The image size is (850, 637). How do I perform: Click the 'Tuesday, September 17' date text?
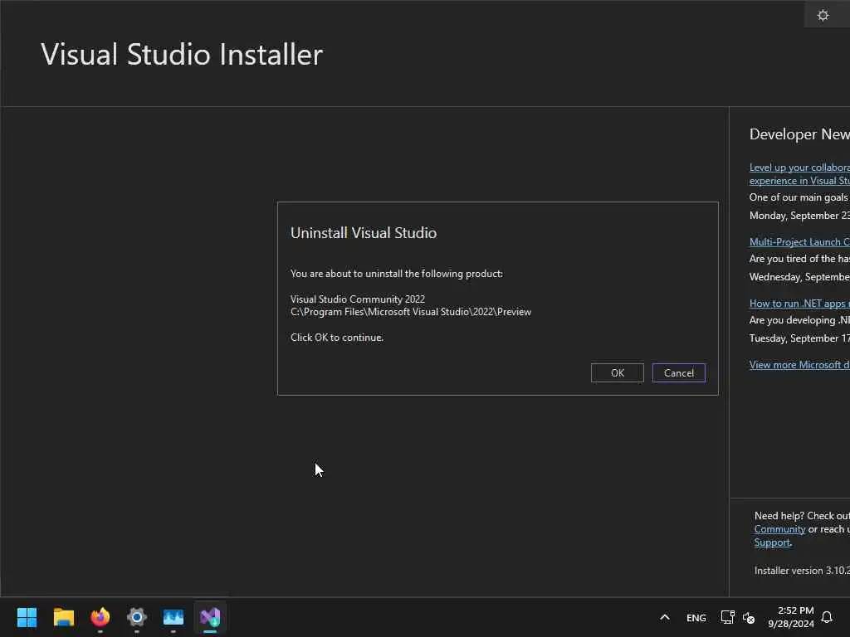click(799, 338)
